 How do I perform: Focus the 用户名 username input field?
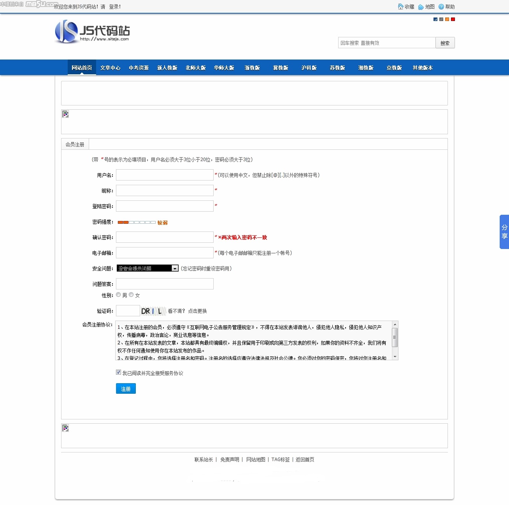[165, 175]
